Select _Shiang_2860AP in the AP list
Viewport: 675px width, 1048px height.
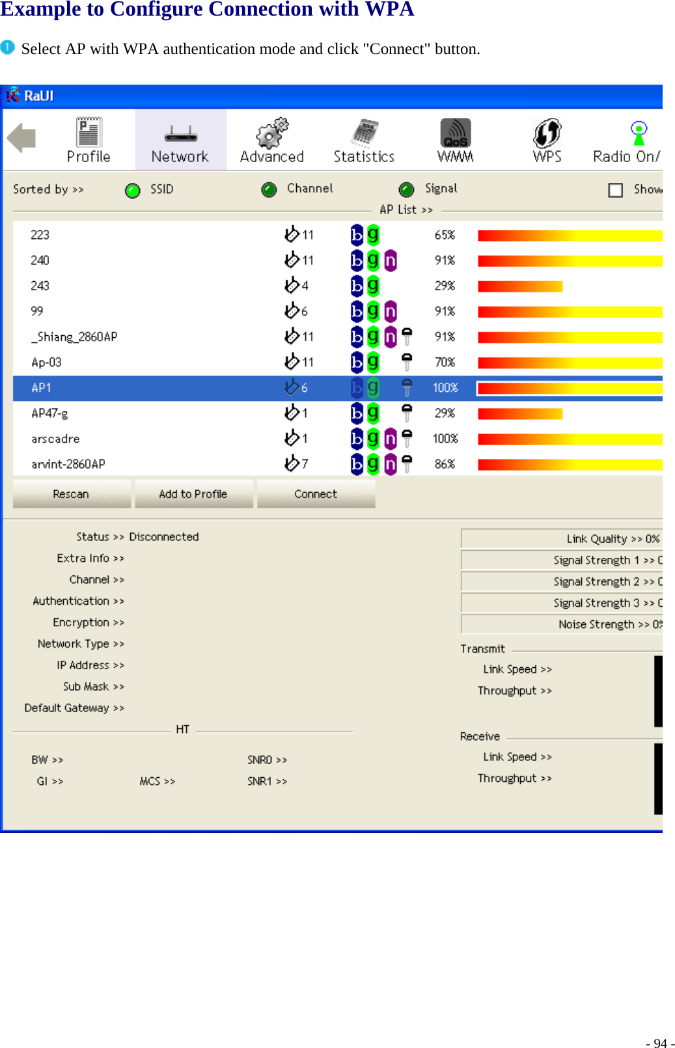338,337
